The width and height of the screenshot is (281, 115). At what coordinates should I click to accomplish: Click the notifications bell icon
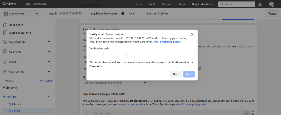[260, 4]
